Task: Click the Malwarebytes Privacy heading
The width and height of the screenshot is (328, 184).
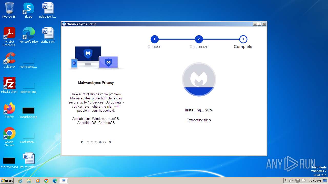Action: click(x=96, y=83)
